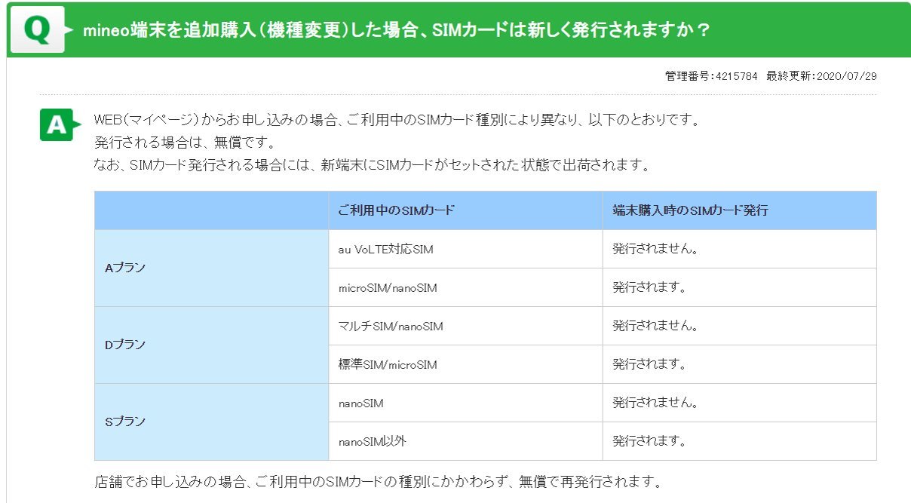Select the line starting 店舗でお申し込みの場合

[x=379, y=480]
